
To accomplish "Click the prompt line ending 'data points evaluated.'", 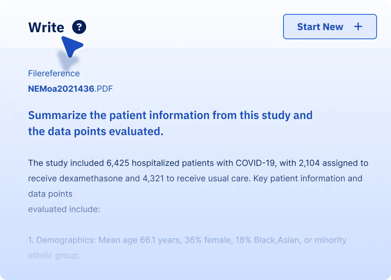I will pyautogui.click(x=96, y=132).
